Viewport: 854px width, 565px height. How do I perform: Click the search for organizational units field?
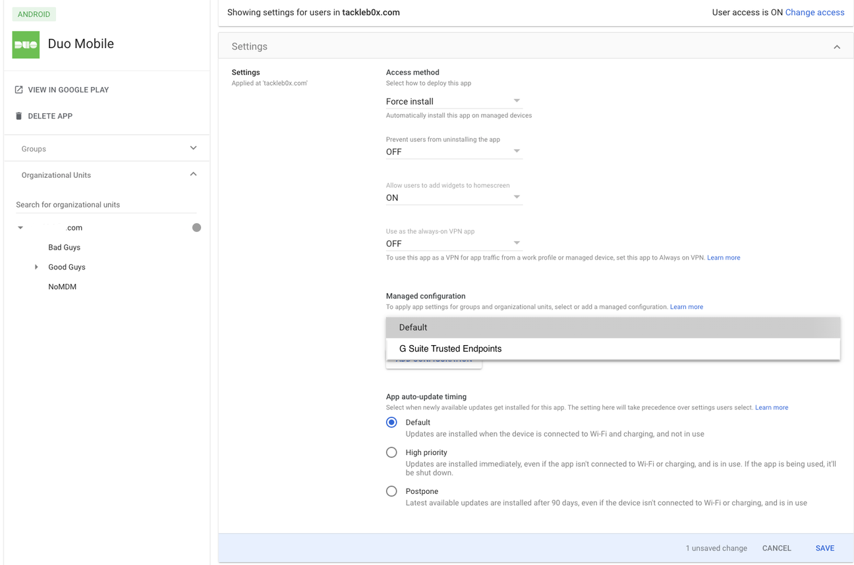[105, 205]
